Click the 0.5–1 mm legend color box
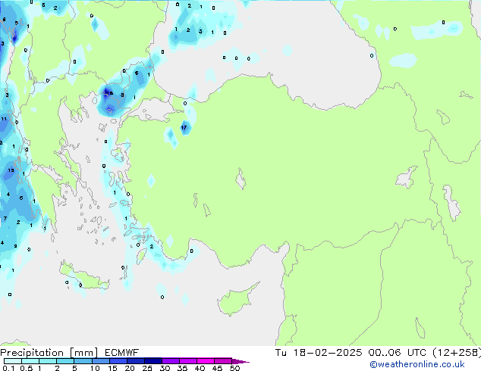 tap(30, 361)
